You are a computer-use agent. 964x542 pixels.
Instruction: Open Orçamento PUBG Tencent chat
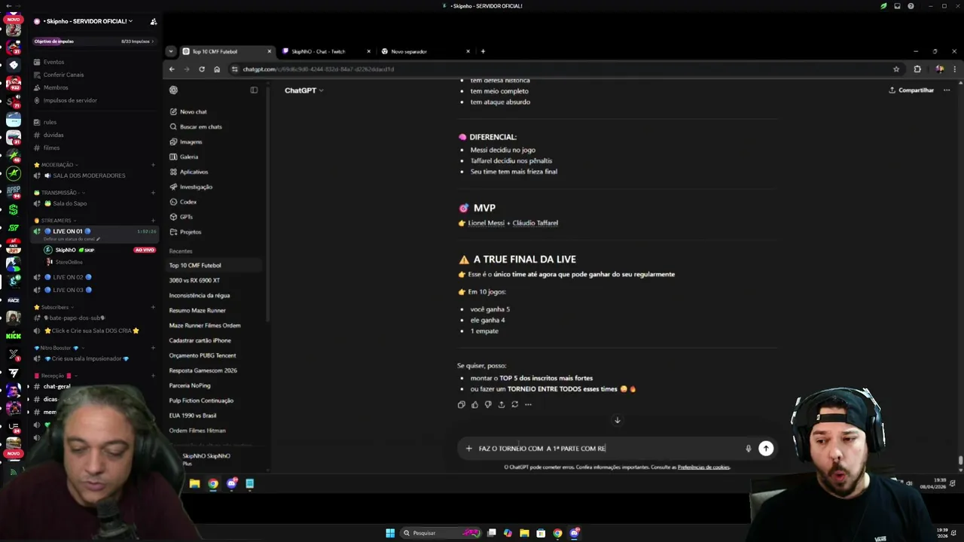tap(203, 355)
